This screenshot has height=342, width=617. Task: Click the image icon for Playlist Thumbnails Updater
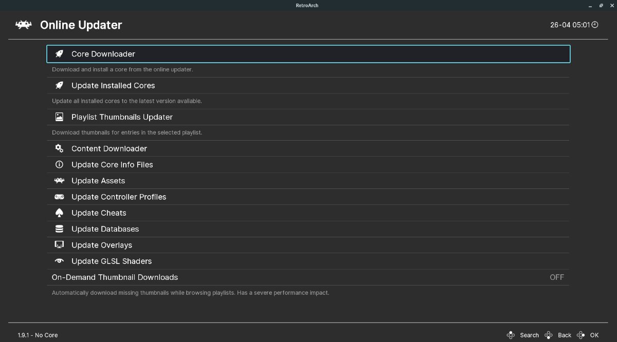[x=60, y=117]
